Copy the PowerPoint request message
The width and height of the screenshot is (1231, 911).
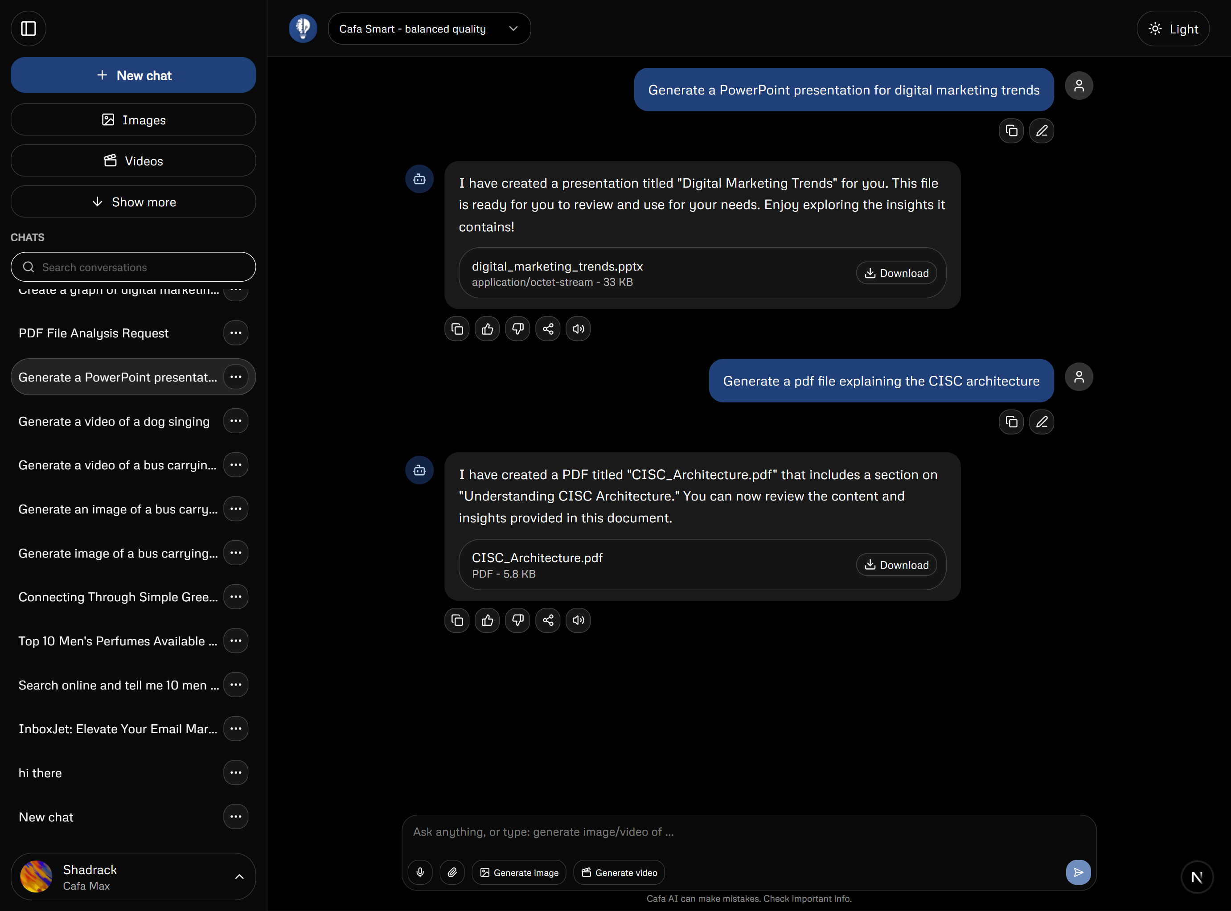tap(1011, 131)
